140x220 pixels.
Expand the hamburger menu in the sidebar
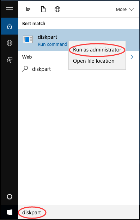coord(10,10)
